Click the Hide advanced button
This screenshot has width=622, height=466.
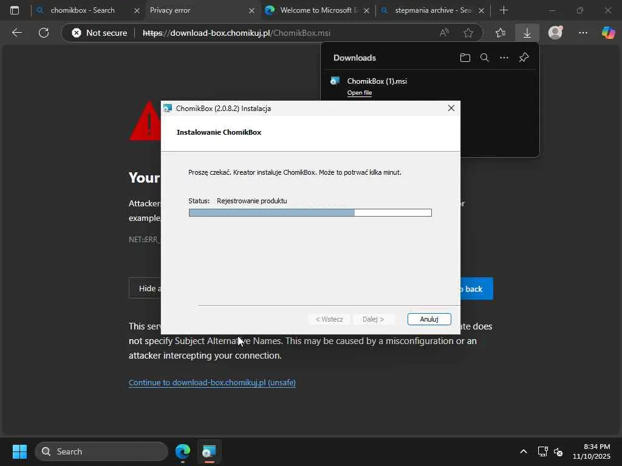[145, 288]
